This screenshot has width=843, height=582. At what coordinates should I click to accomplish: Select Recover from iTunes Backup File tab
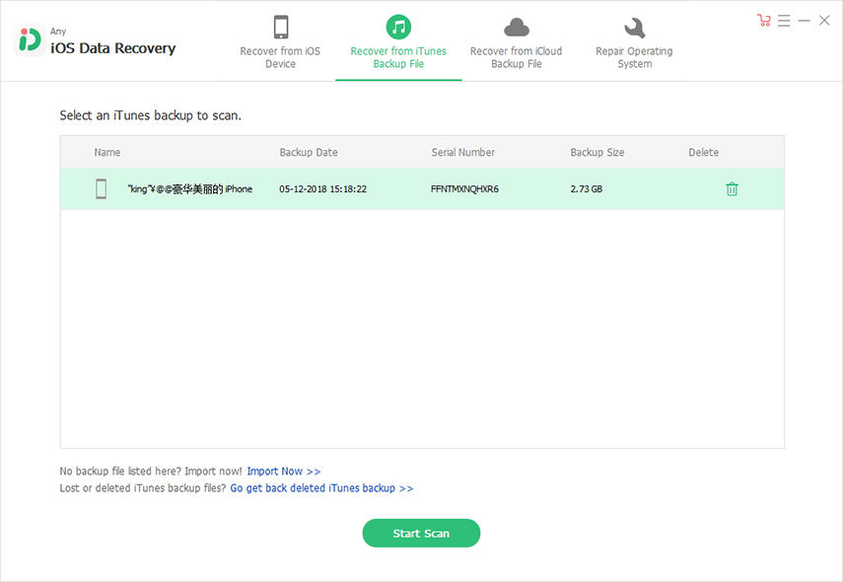click(x=398, y=43)
